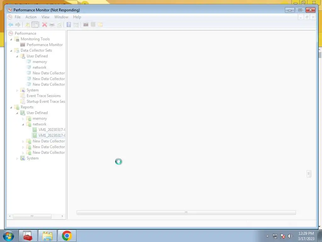
Task: Show hidden system tray icons
Action: tap(267, 236)
